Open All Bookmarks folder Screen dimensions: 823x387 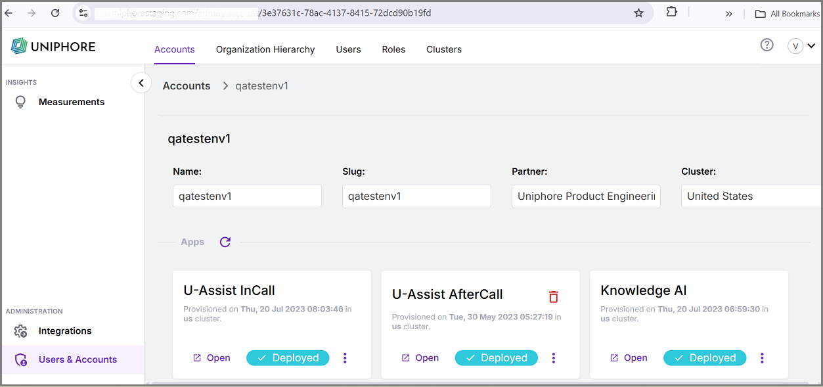tap(787, 14)
